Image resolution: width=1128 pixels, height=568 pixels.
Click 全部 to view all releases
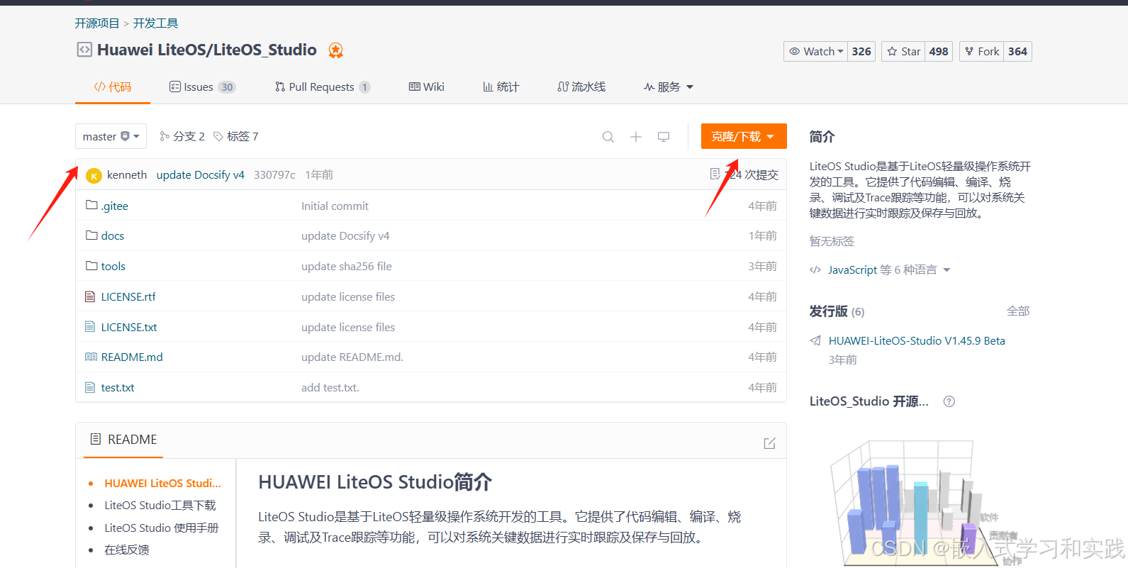[x=1018, y=311]
